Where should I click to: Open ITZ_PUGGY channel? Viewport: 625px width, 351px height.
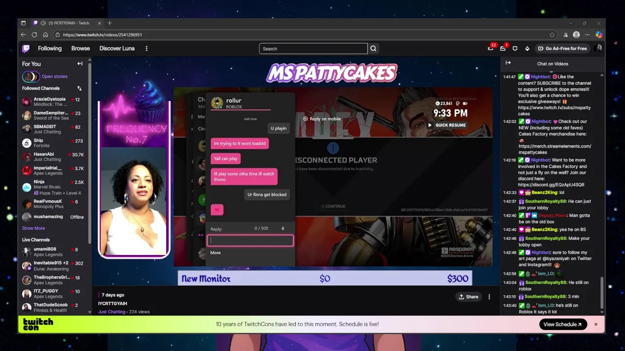[x=55, y=293]
